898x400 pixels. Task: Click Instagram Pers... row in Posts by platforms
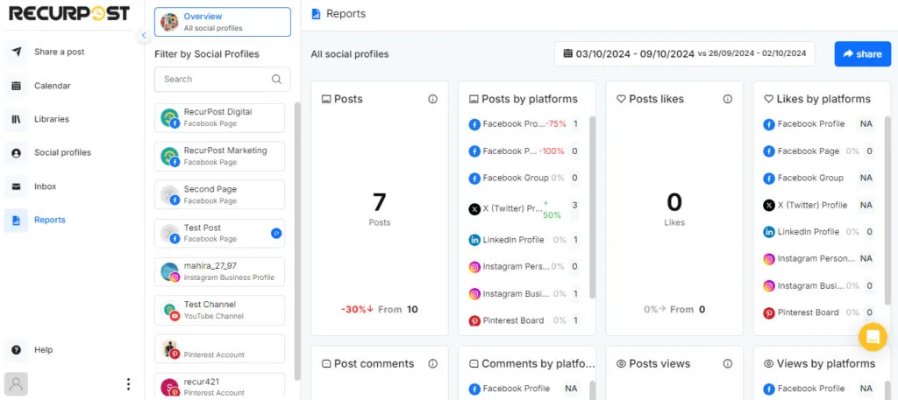524,267
